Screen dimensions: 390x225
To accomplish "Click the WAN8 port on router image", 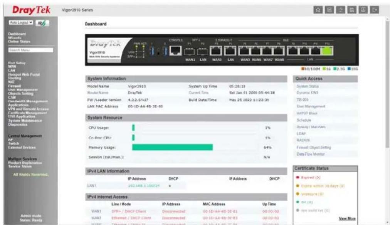I will (x=279, y=51).
